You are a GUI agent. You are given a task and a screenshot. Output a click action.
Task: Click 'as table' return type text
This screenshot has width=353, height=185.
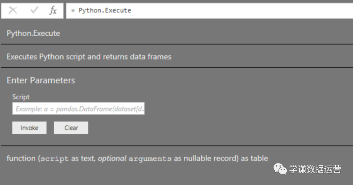(x=254, y=159)
